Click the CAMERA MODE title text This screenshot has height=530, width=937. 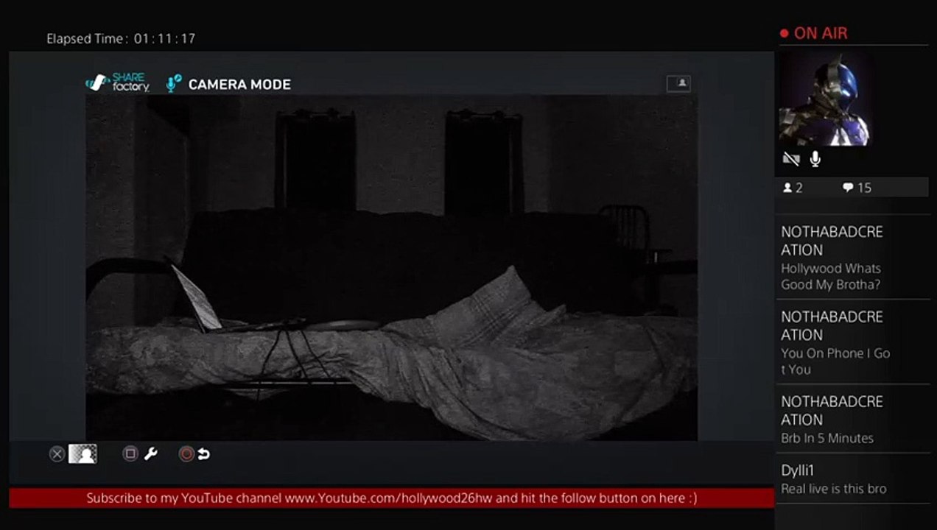coord(239,85)
